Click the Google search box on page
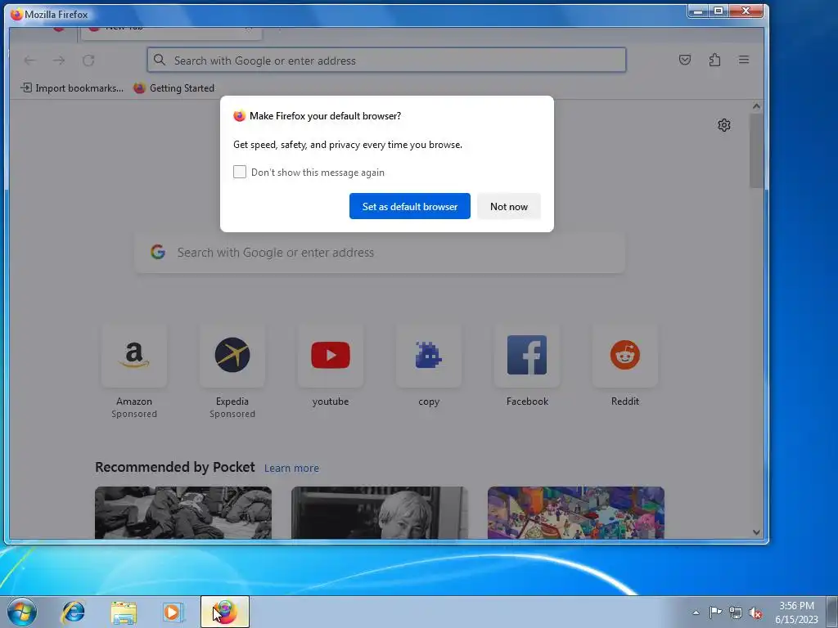The image size is (838, 628). pos(380,252)
